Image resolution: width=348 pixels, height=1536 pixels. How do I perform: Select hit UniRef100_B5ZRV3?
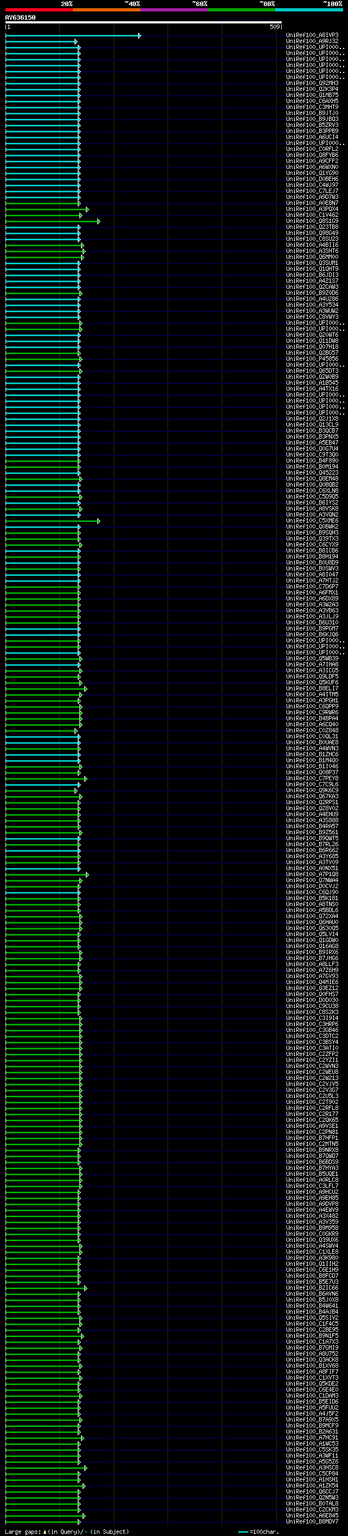(x=312, y=125)
